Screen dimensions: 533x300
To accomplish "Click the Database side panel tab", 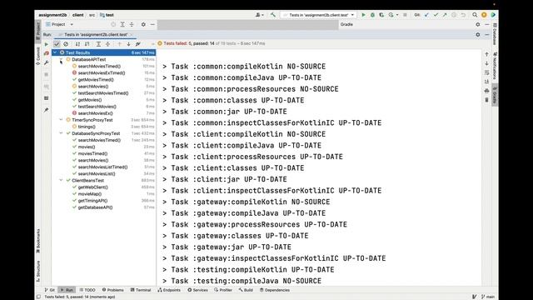I will point(495,35).
